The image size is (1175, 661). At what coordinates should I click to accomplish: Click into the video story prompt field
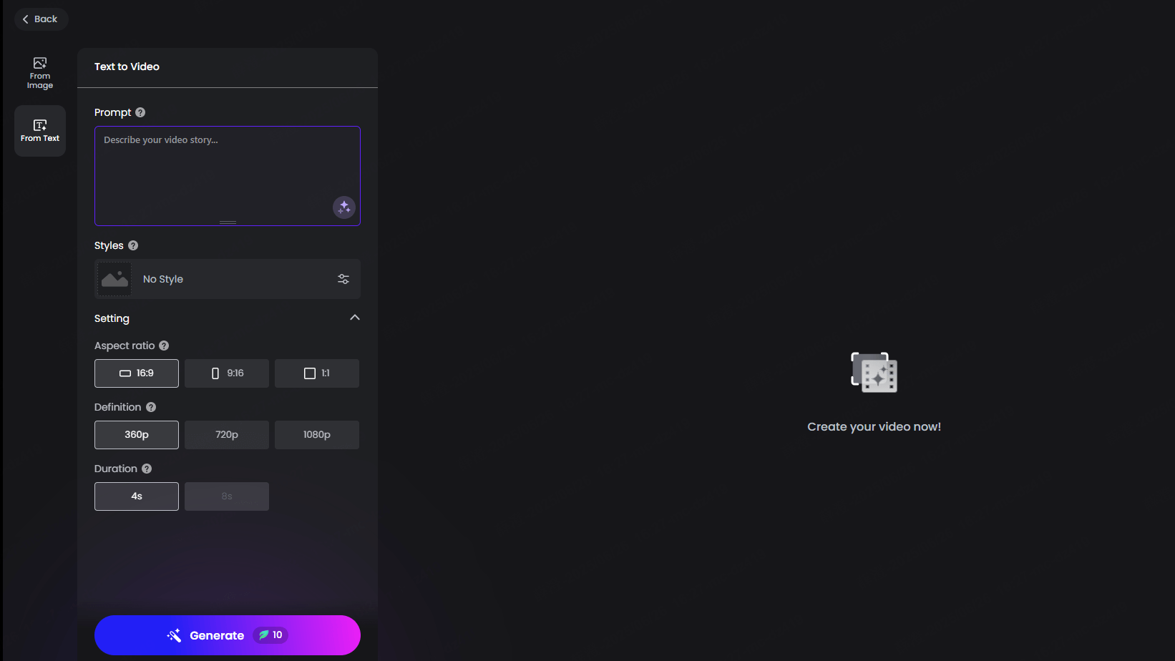pyautogui.click(x=228, y=176)
